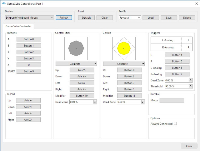Image resolution: width=200 pixels, height=151 pixels.
Task: Click the Control Stick gray octagon indicator
Action: pos(76,48)
